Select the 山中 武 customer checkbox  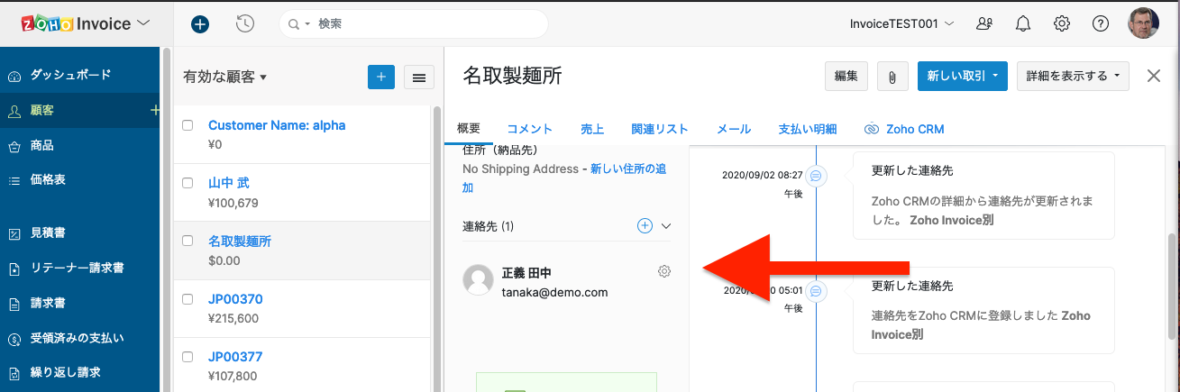click(x=188, y=183)
